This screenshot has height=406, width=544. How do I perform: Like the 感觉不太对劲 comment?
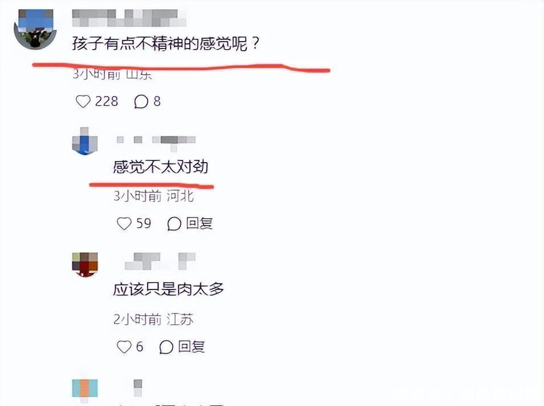(124, 224)
